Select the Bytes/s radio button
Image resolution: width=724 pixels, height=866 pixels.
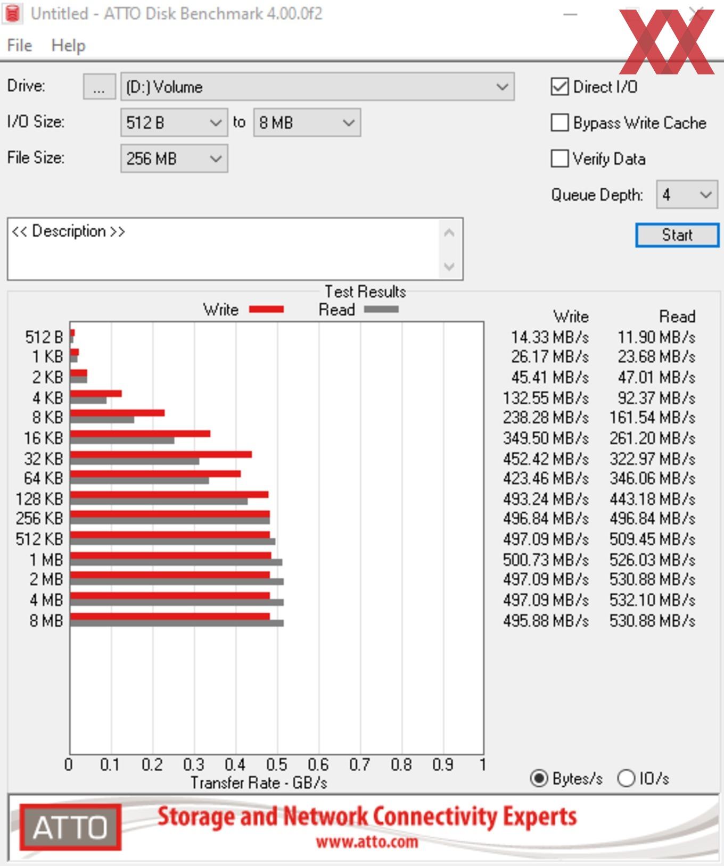coord(539,779)
